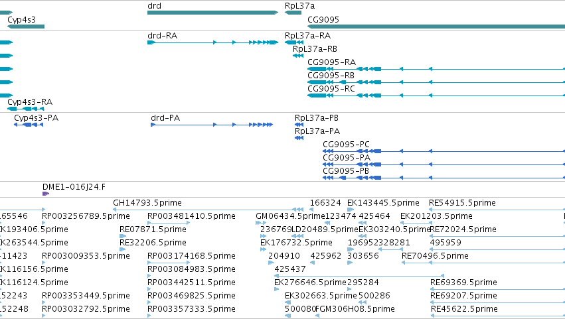Select the drd-PA protein glyph line

coord(212,125)
